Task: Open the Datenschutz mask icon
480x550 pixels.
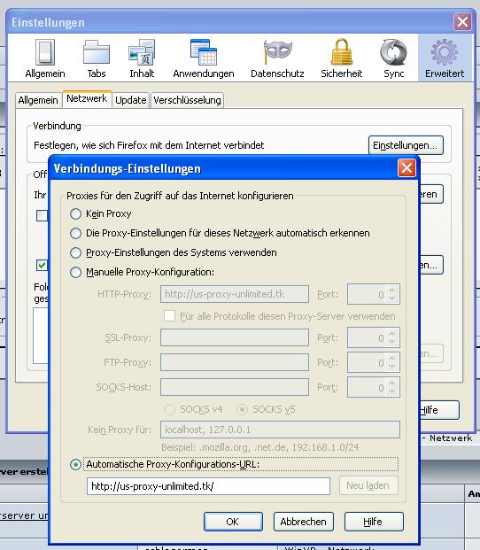Action: coord(277,58)
